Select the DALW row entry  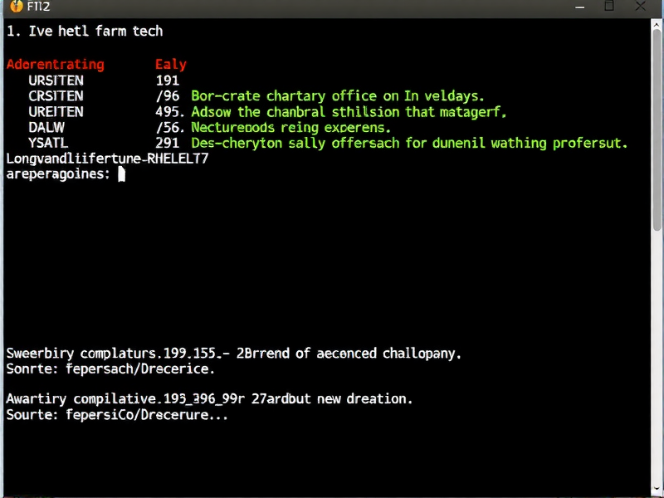point(46,127)
